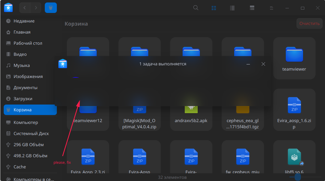Click the task progress bar in dialog
Viewport: 325px width, 181px height.
pos(75,77)
